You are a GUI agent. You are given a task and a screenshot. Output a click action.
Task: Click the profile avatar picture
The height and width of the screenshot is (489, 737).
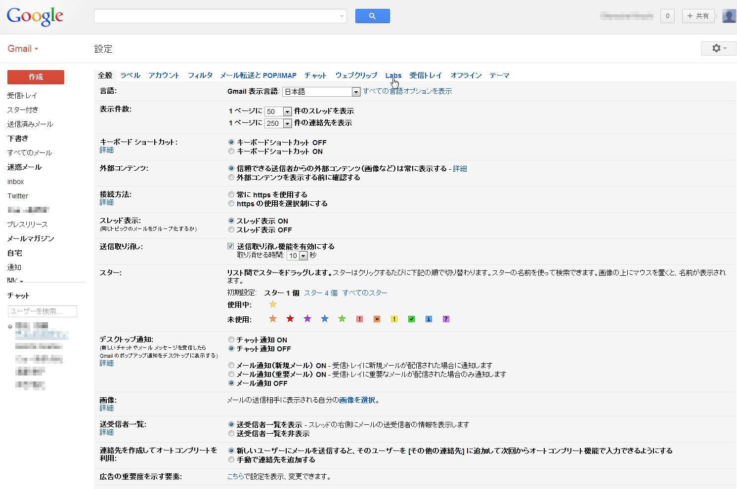(x=729, y=16)
